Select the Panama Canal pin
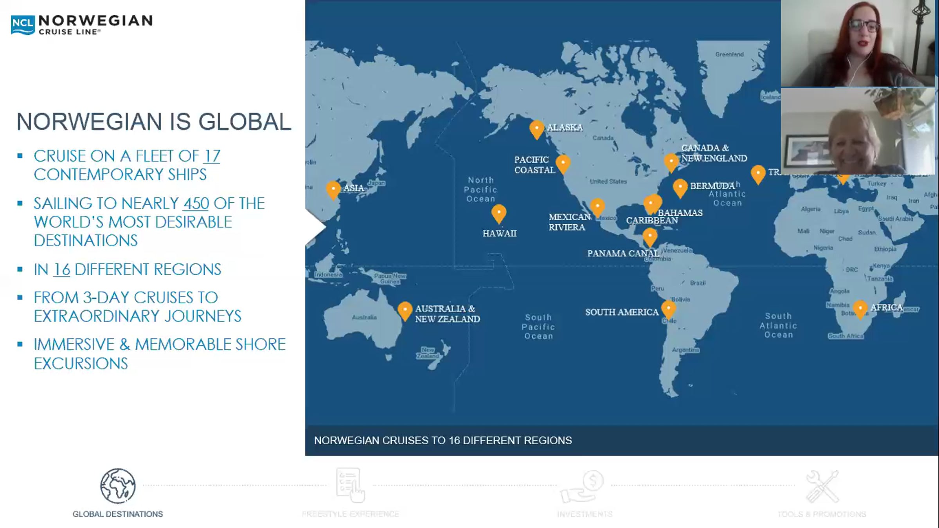This screenshot has height=528, width=939. pyautogui.click(x=650, y=238)
